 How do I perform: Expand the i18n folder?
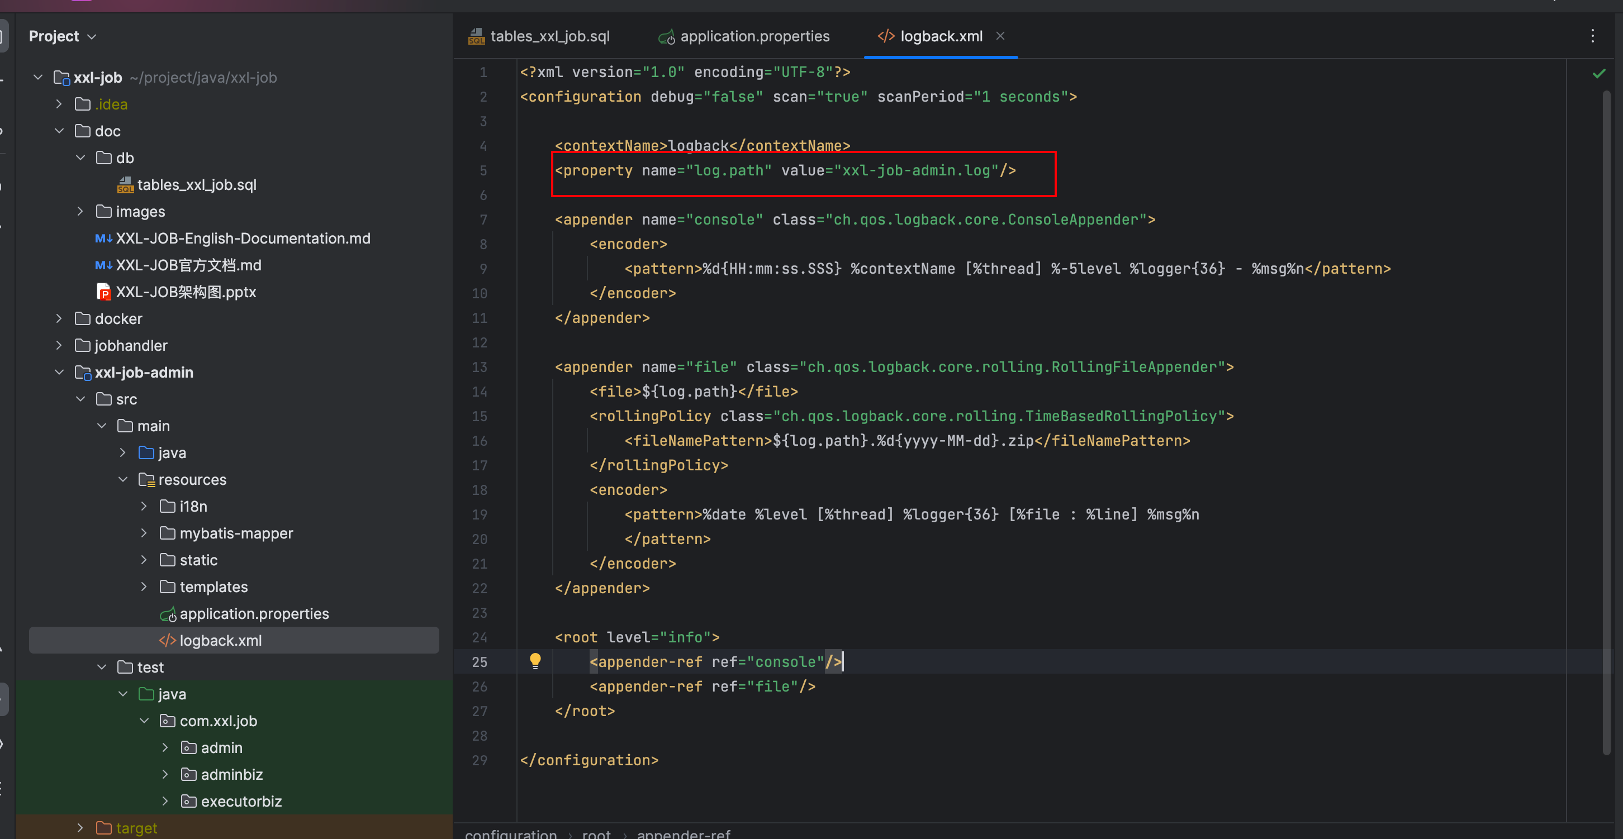[144, 507]
